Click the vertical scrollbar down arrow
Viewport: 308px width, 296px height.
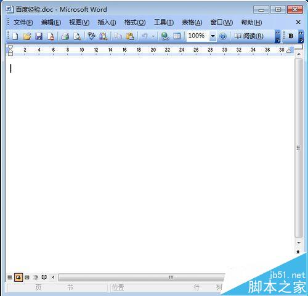299,243
